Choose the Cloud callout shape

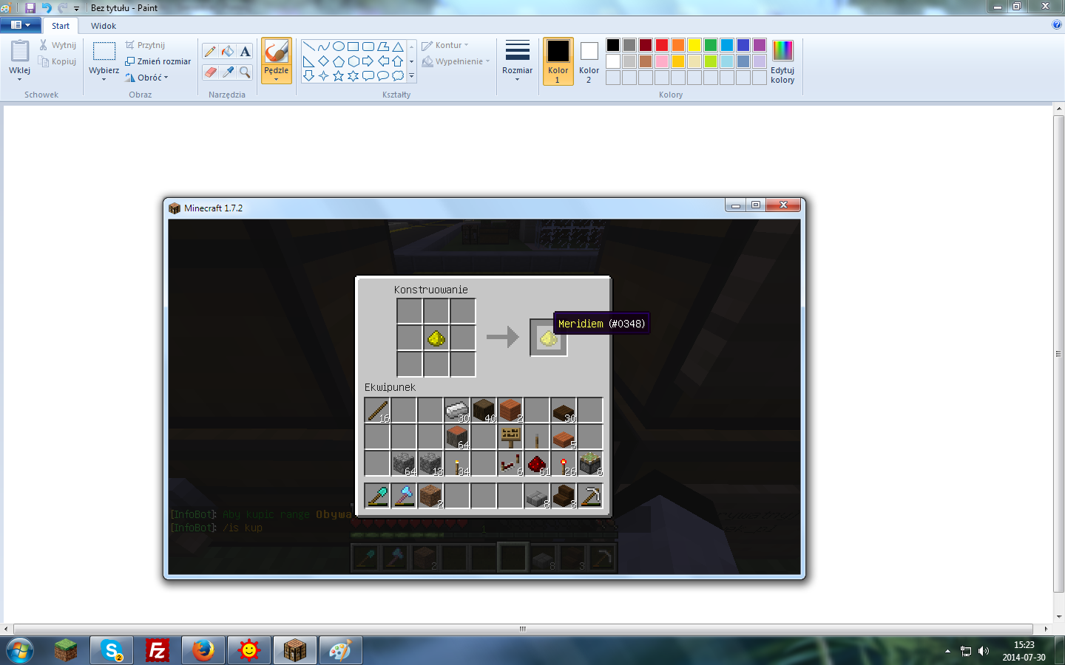[x=398, y=76]
